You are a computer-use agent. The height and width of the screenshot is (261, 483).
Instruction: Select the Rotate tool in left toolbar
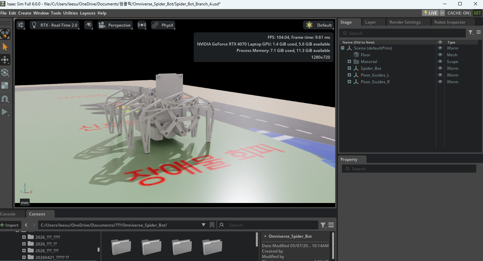pyautogui.click(x=5, y=72)
